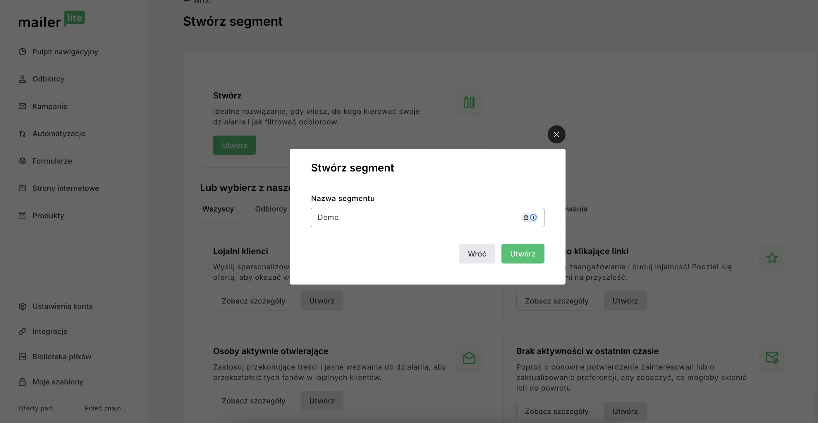Open Kampanie envelope menu item

tap(43, 106)
